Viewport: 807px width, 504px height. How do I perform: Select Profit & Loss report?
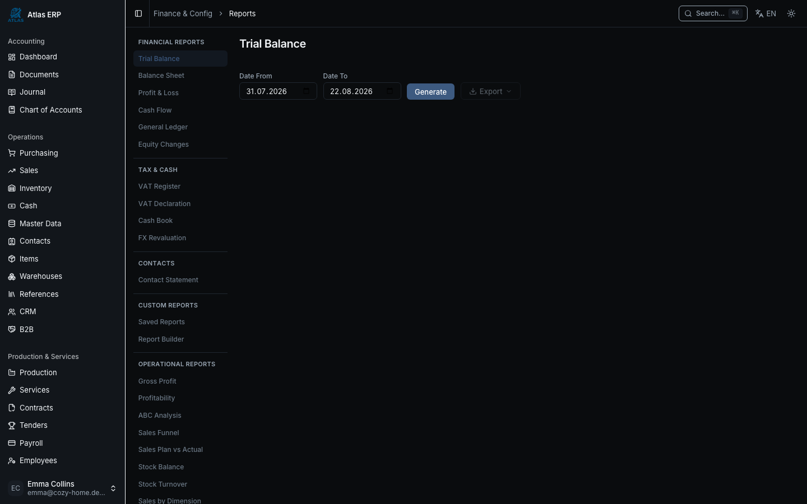pos(180,93)
